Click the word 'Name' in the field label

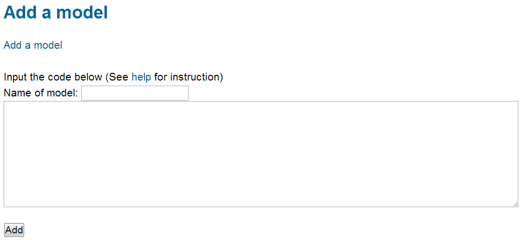(x=16, y=93)
